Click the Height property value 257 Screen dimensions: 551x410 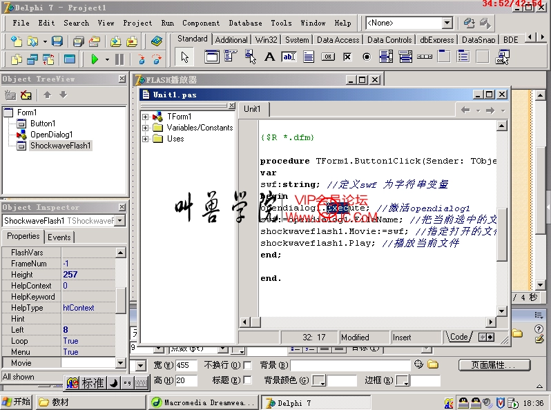[88, 275]
